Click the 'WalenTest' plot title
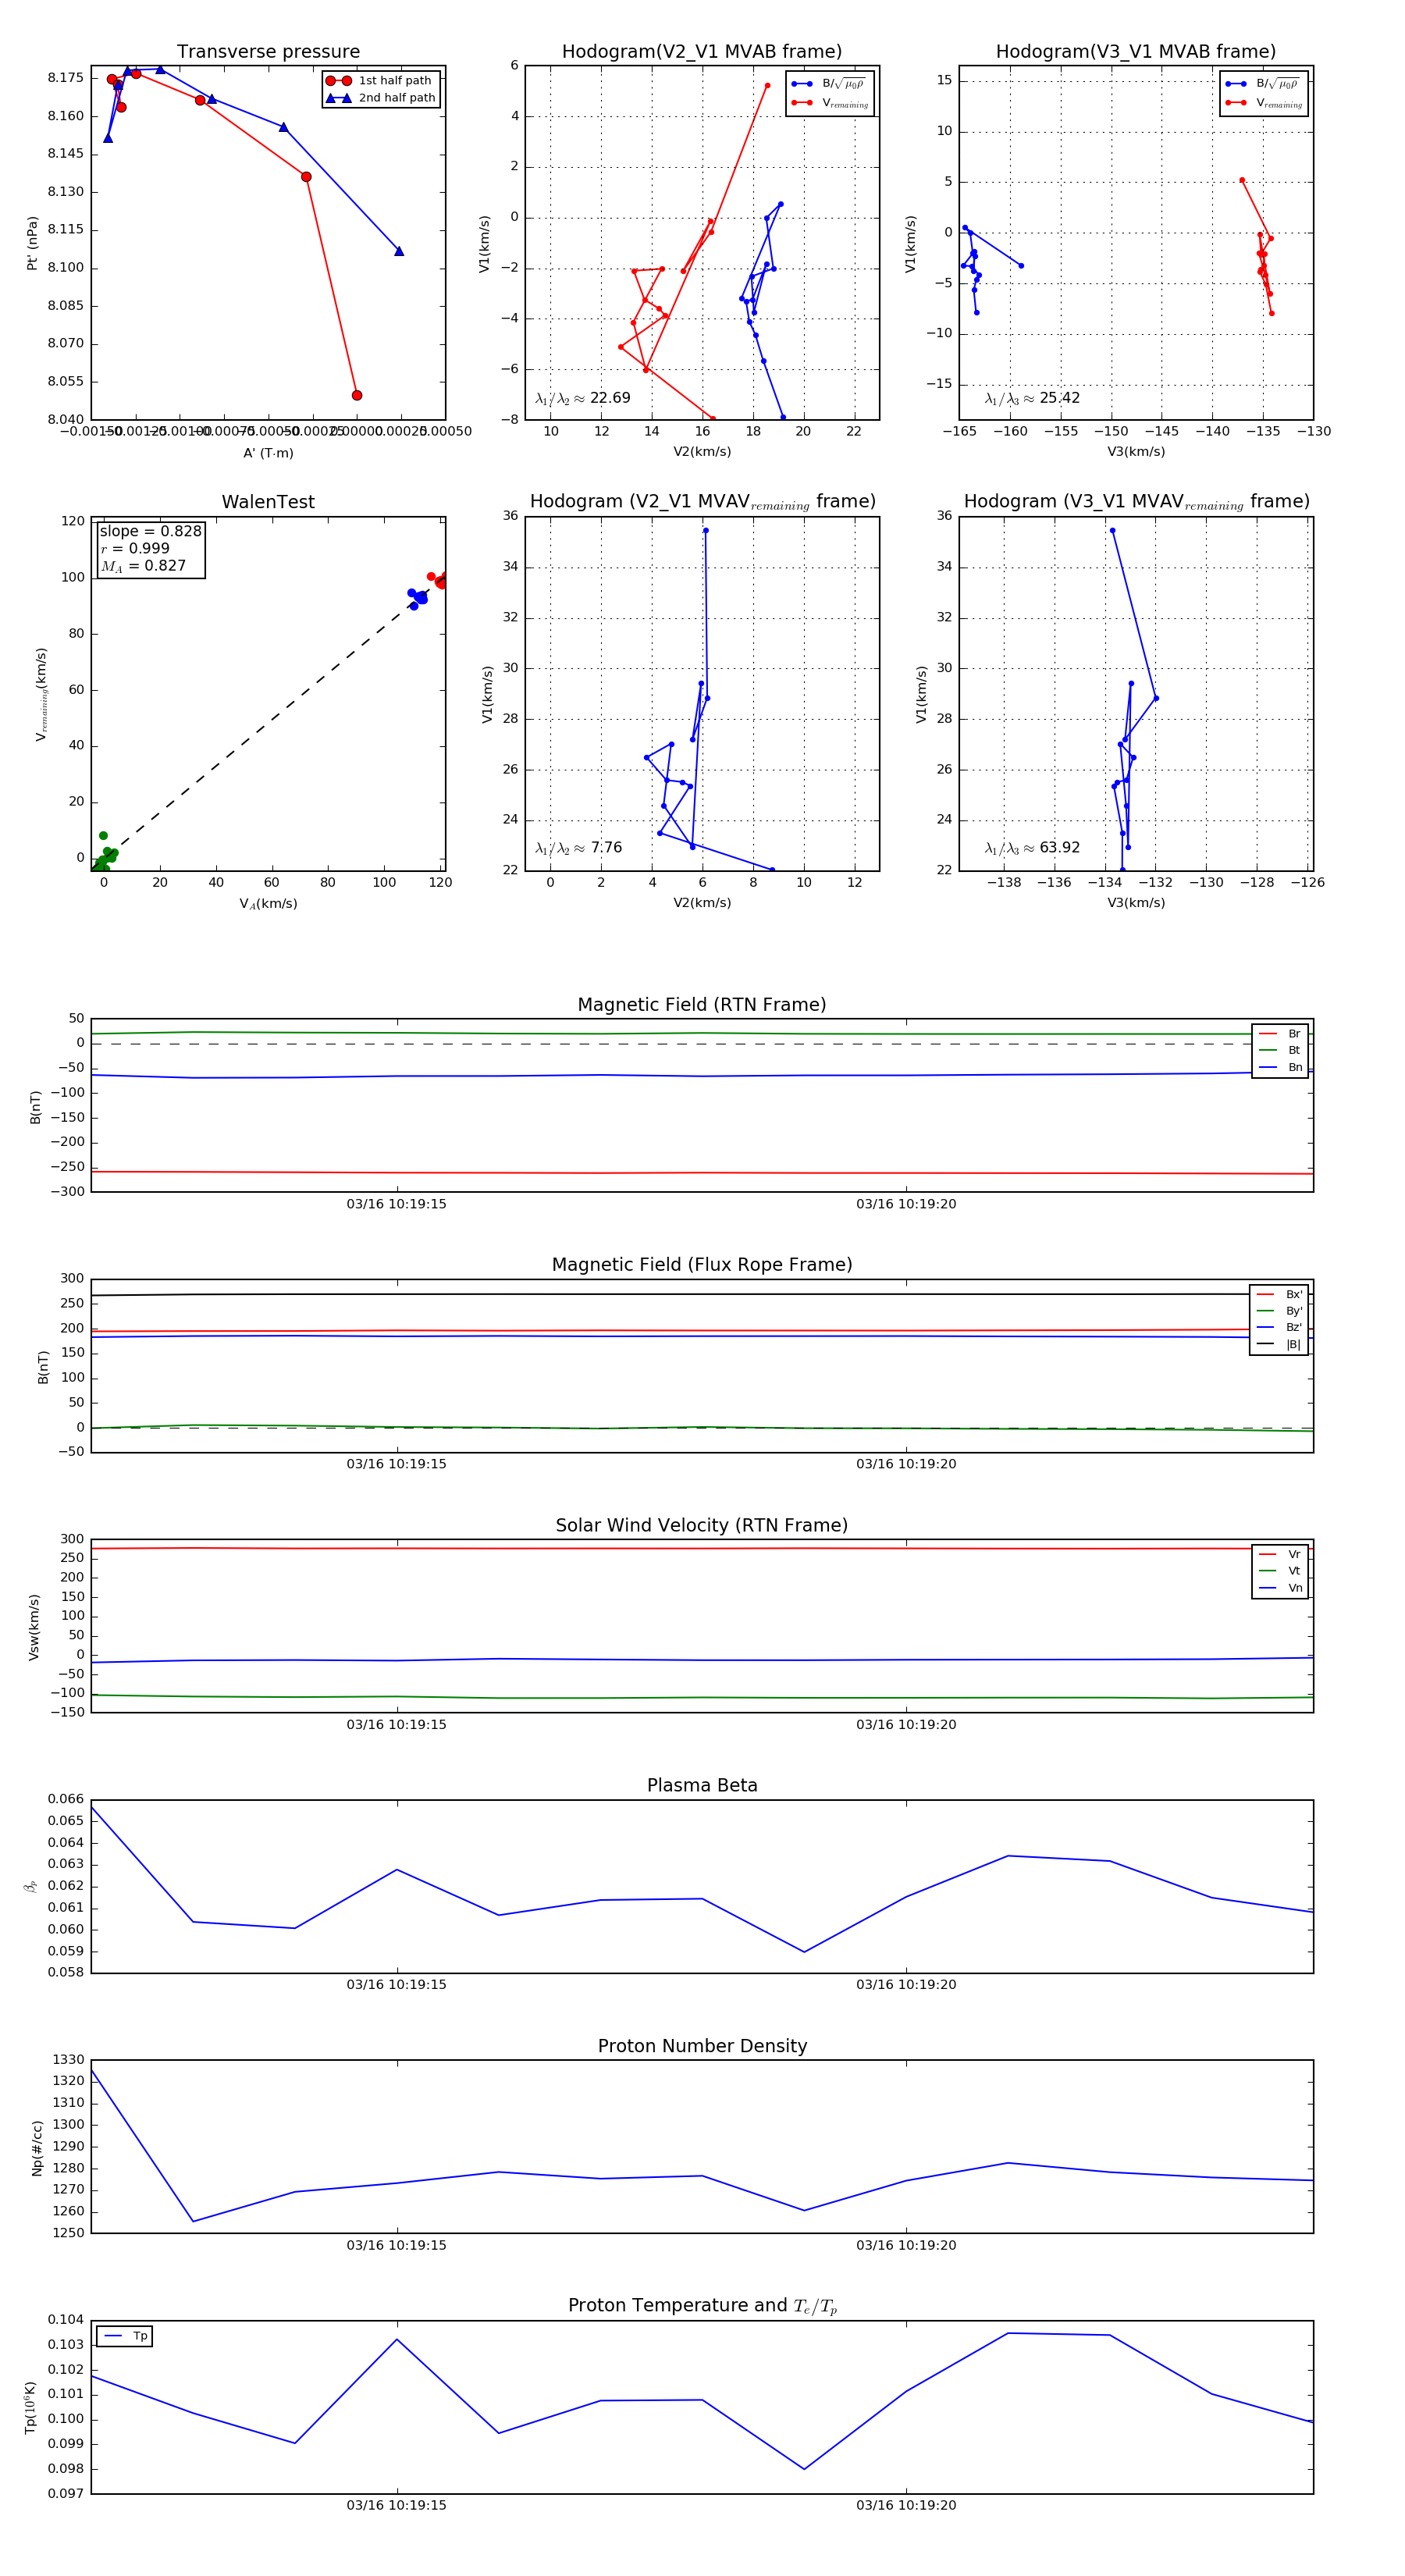The height and width of the screenshot is (2576, 1405). [268, 502]
